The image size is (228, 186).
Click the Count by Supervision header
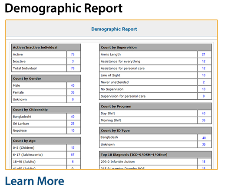pyautogui.click(x=119, y=48)
